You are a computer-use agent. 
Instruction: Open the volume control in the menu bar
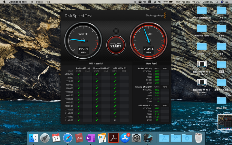click(x=159, y=2)
